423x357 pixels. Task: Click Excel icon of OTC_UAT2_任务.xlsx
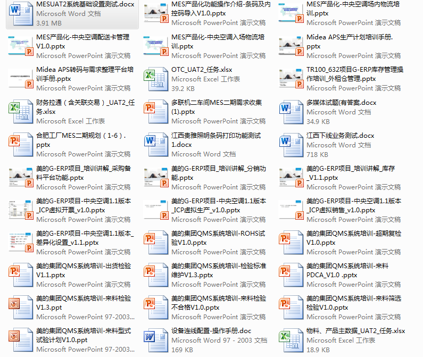[156, 79]
